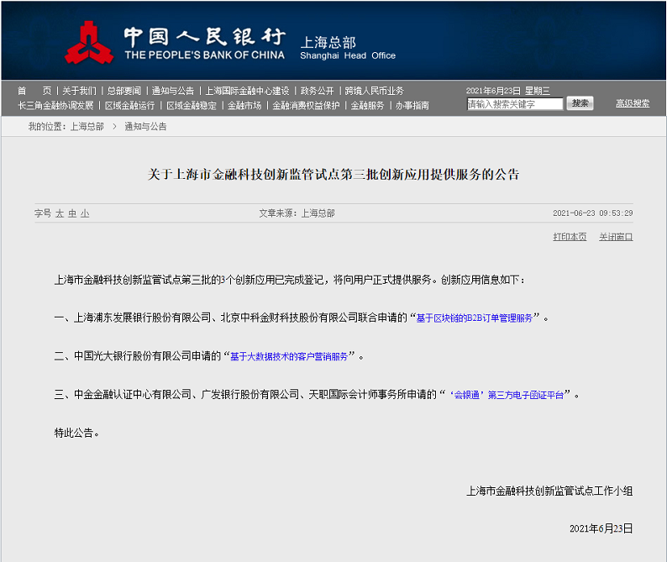Click the article title heading
Viewport: 667px width, 562px height.
[x=333, y=175]
